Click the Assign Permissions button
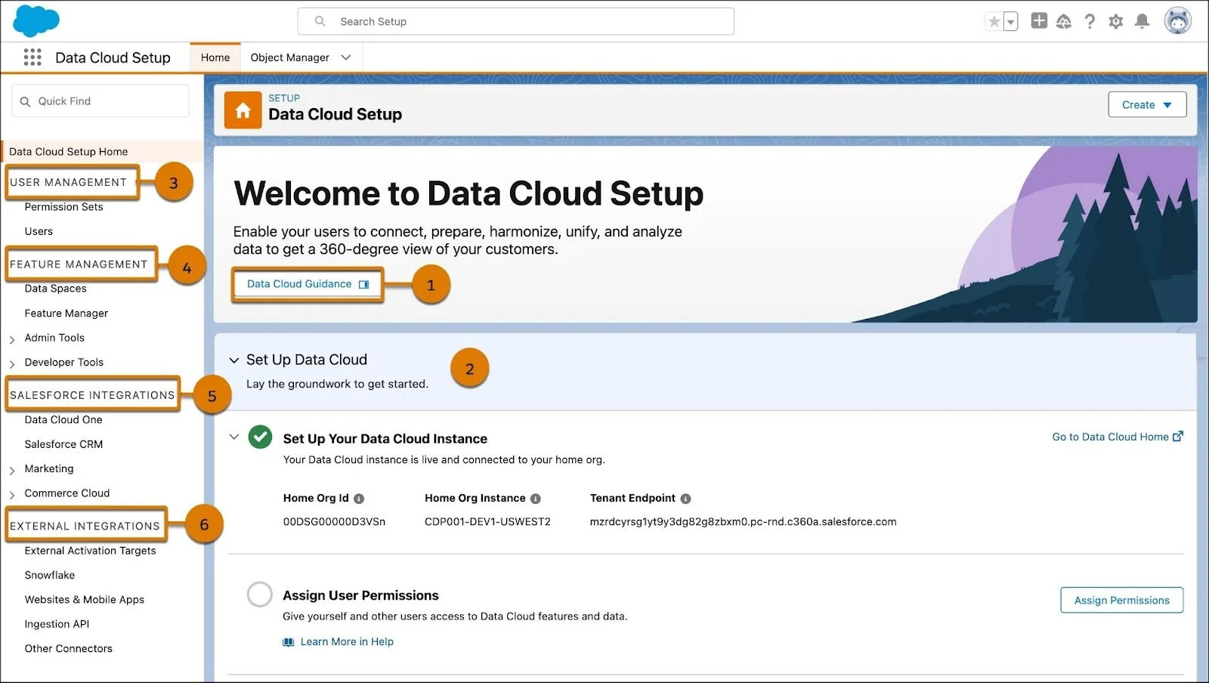Screen dimensions: 1209x683 [x=1121, y=600]
